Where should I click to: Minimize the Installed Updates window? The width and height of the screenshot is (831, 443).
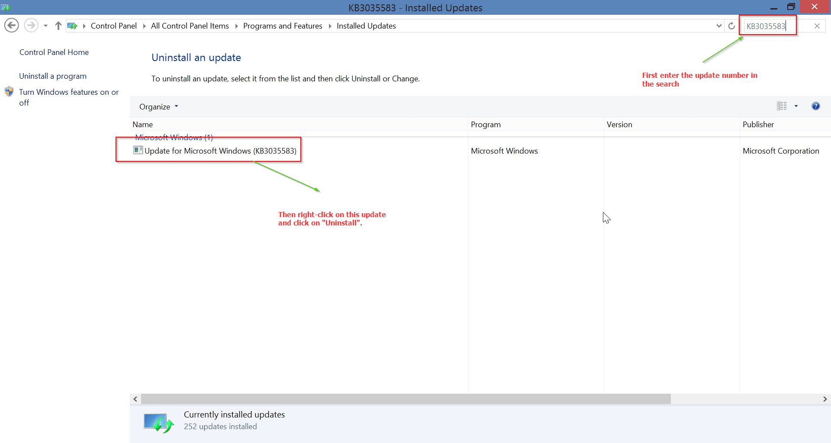click(x=774, y=7)
